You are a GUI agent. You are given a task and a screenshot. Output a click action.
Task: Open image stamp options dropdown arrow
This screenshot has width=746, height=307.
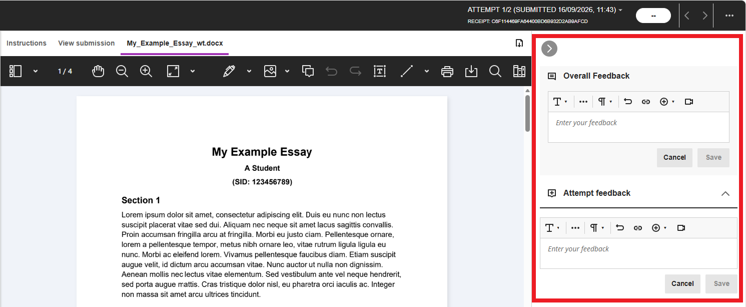[x=287, y=71]
